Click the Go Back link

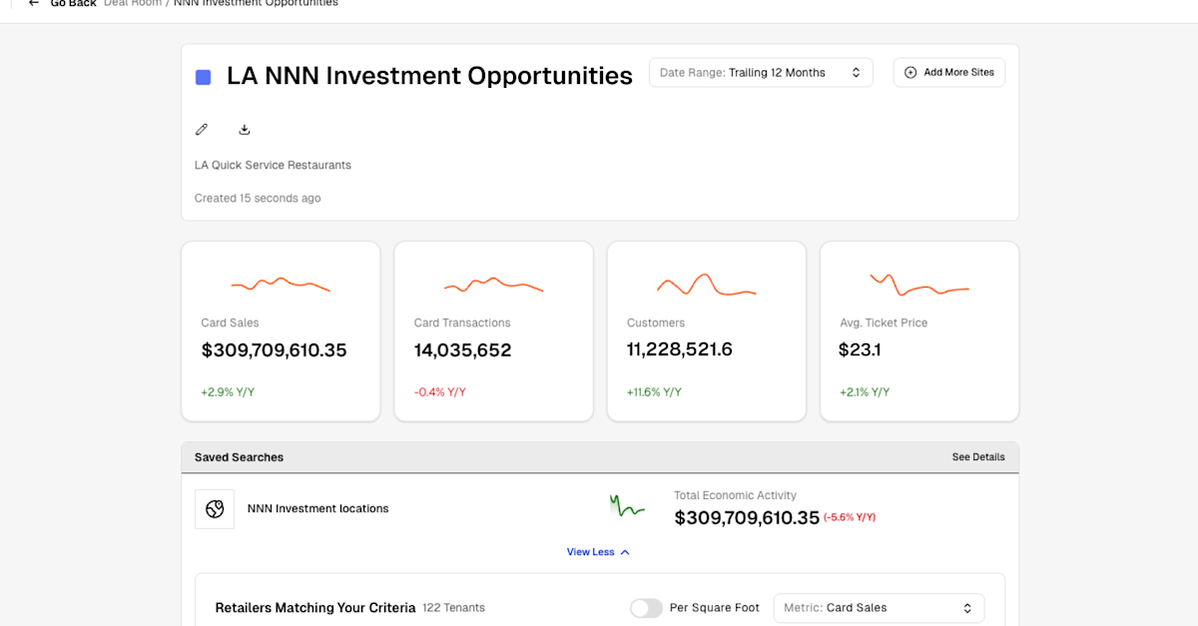point(74,3)
